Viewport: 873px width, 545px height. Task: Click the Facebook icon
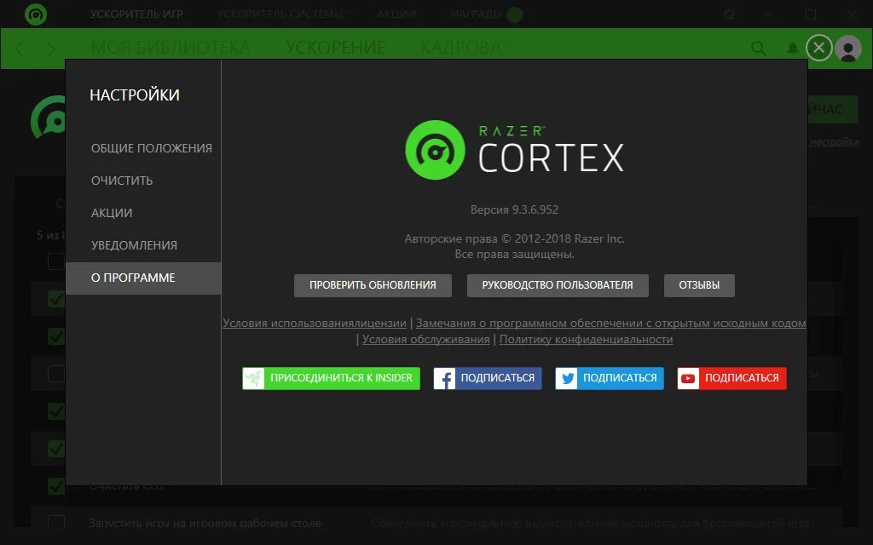pos(444,378)
